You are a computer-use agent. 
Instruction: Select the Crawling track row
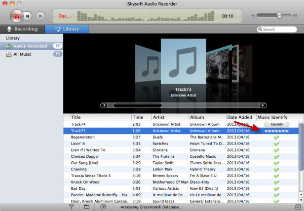tap(181, 169)
